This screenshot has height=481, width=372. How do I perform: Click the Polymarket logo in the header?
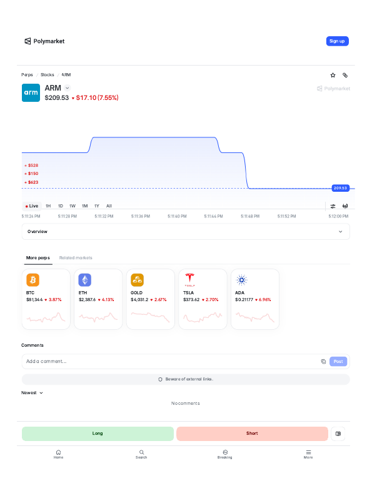point(44,41)
